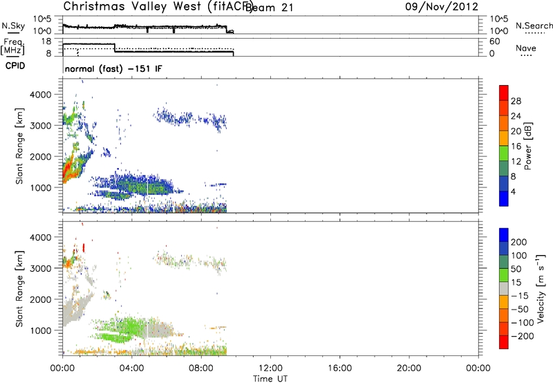Click the 60 tick on Nave axis
The image size is (553, 383).
coord(494,41)
